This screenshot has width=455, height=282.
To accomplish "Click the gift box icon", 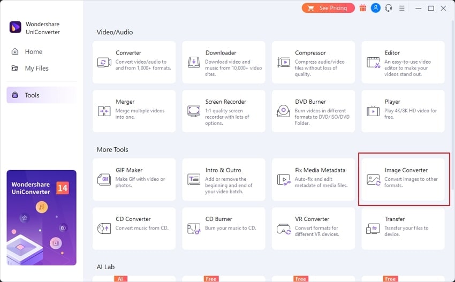I will [x=363, y=8].
